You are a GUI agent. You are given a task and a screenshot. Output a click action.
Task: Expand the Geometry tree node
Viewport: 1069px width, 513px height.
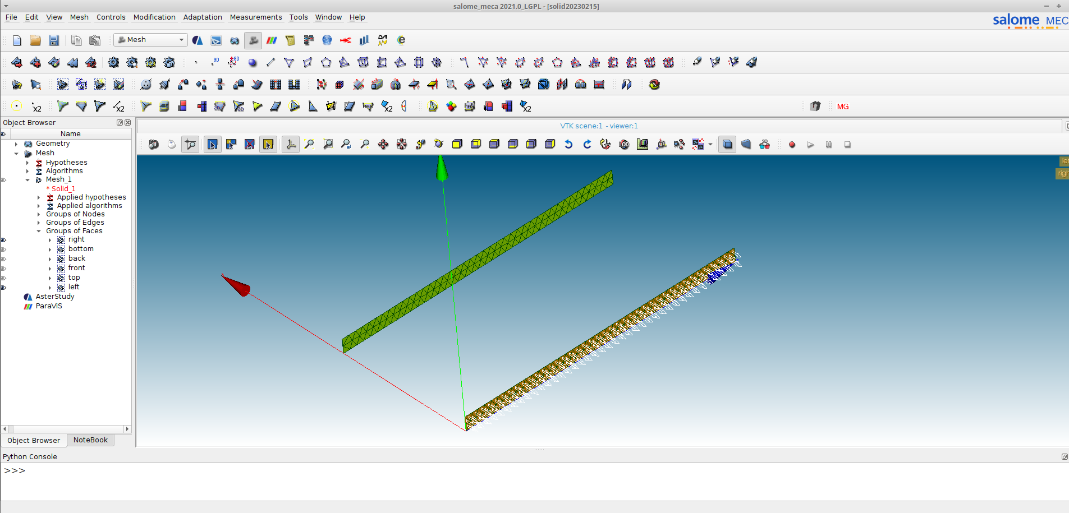click(16, 144)
